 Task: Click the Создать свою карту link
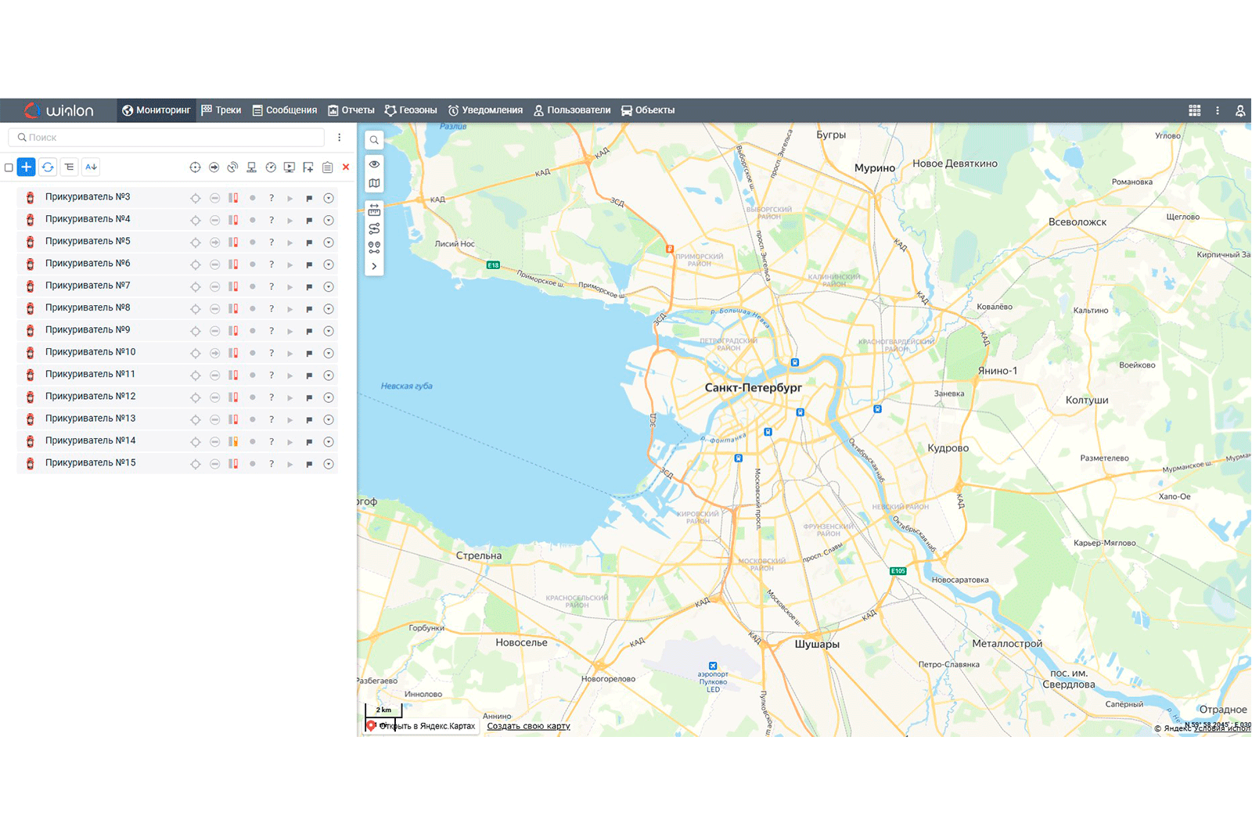(x=528, y=726)
